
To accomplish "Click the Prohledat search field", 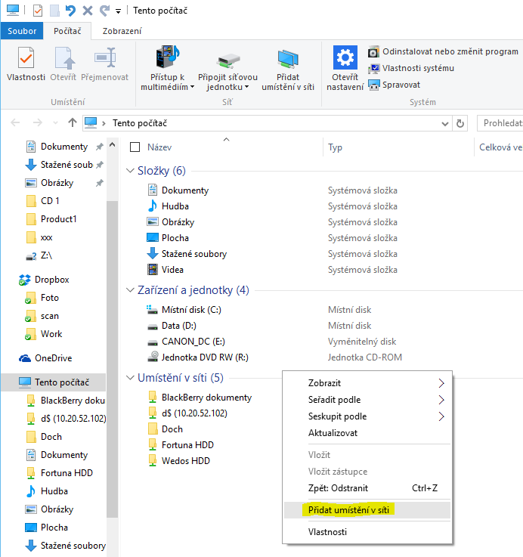I will (x=501, y=122).
